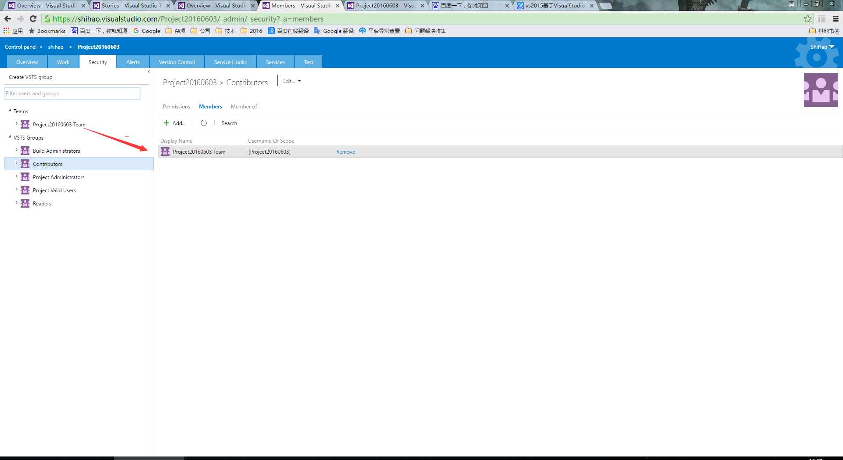Open the 技术 bookmarks folder
The image size is (843, 460).
(x=226, y=31)
